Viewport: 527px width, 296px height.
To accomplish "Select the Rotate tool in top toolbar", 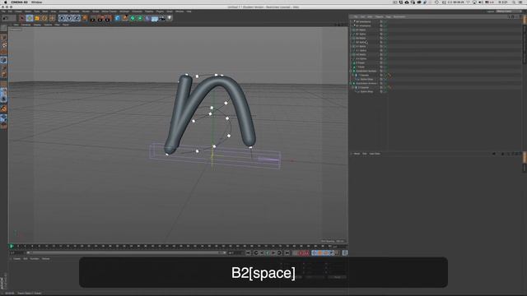I will coord(44,18).
